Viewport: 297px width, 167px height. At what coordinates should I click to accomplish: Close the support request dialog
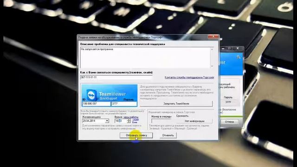pos(213,36)
